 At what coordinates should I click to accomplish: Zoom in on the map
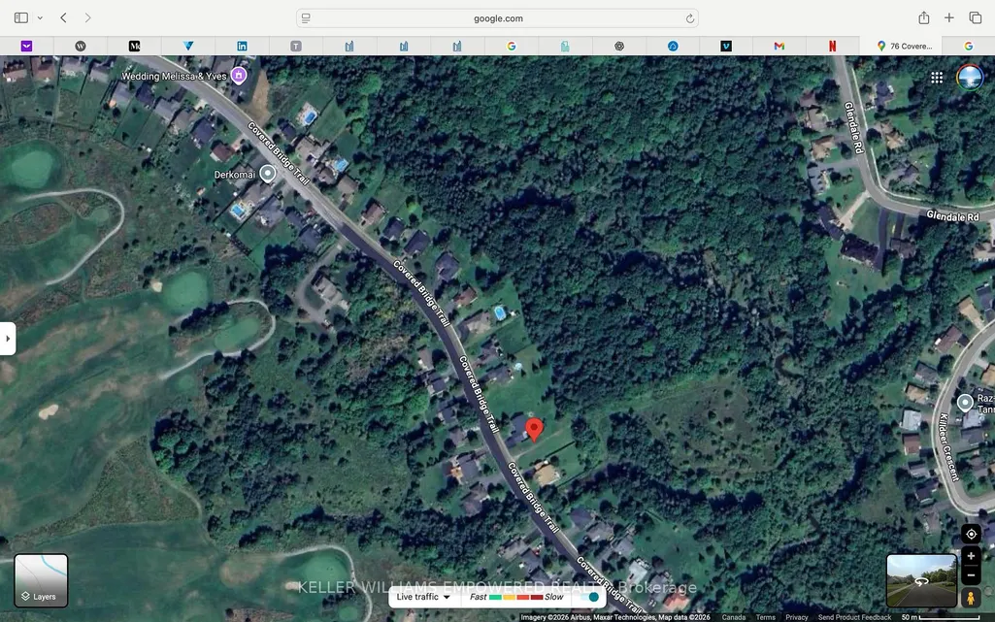971,556
